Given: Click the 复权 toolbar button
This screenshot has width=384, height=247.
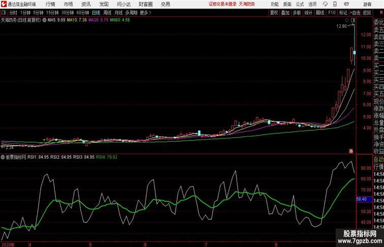Looking at the screenshot, I should click(274, 13).
